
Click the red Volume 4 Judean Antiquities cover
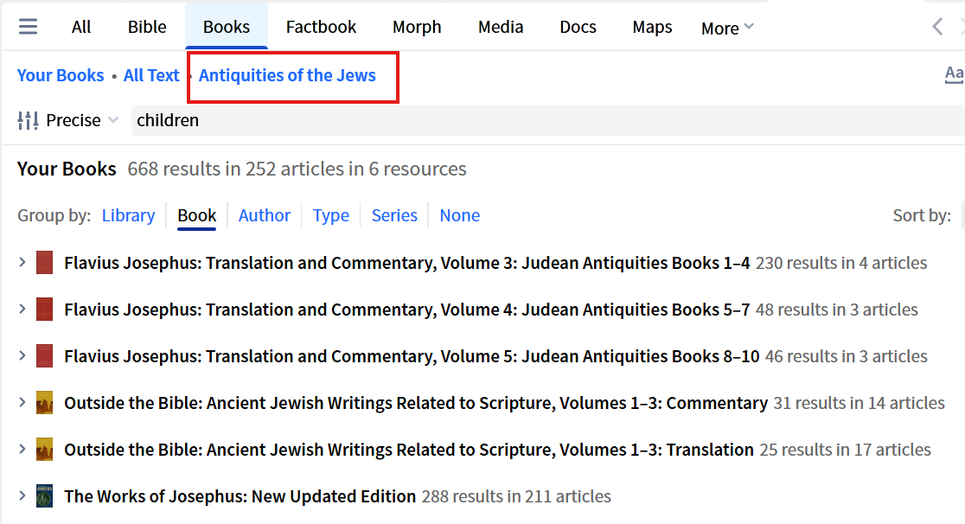click(44, 310)
